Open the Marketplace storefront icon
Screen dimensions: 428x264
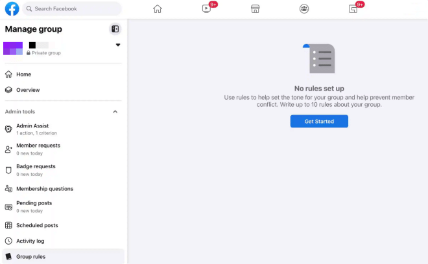click(256, 9)
